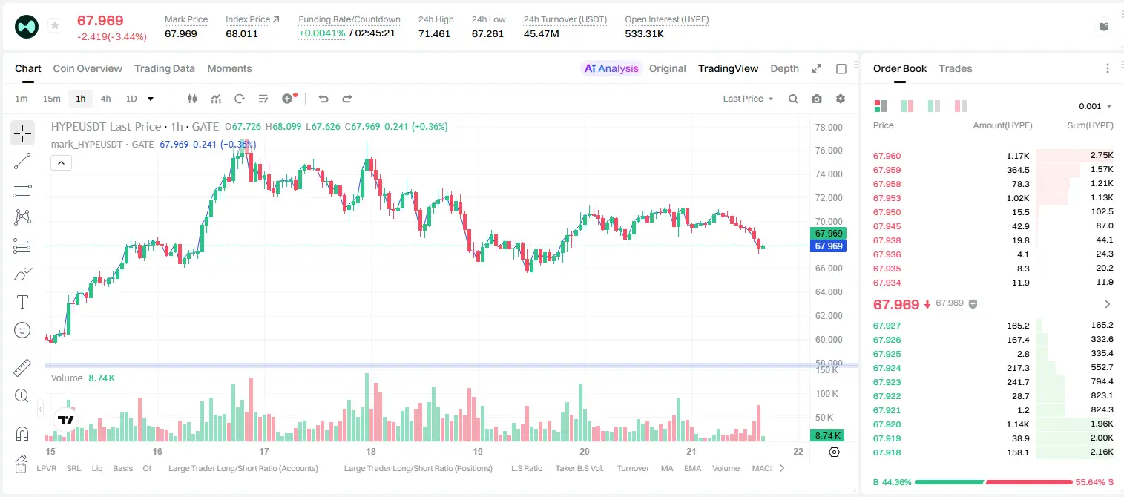
Task: Switch to the Trades tab
Action: (x=956, y=68)
